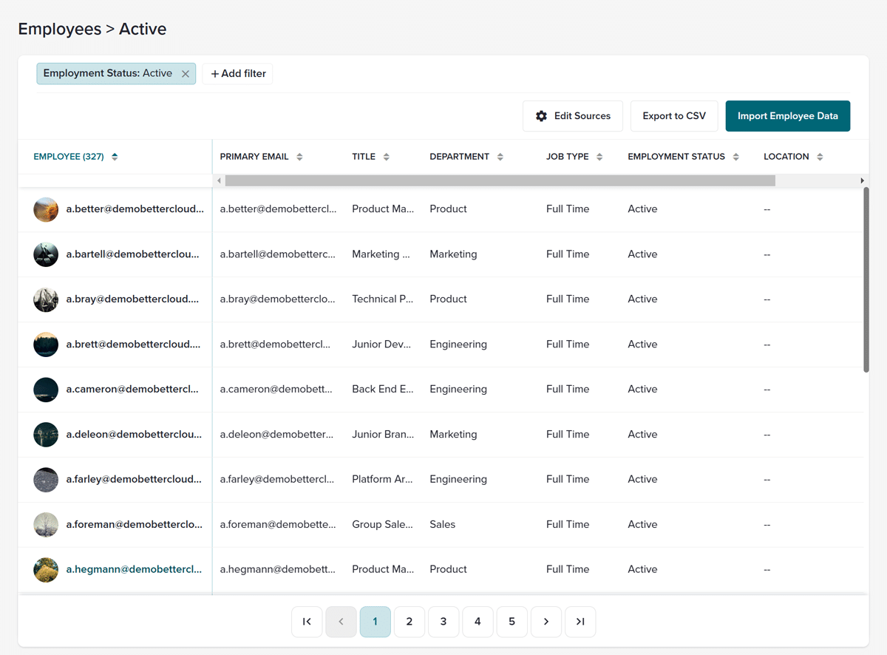This screenshot has width=887, height=655.
Task: Go to the previous page
Action: tap(341, 622)
